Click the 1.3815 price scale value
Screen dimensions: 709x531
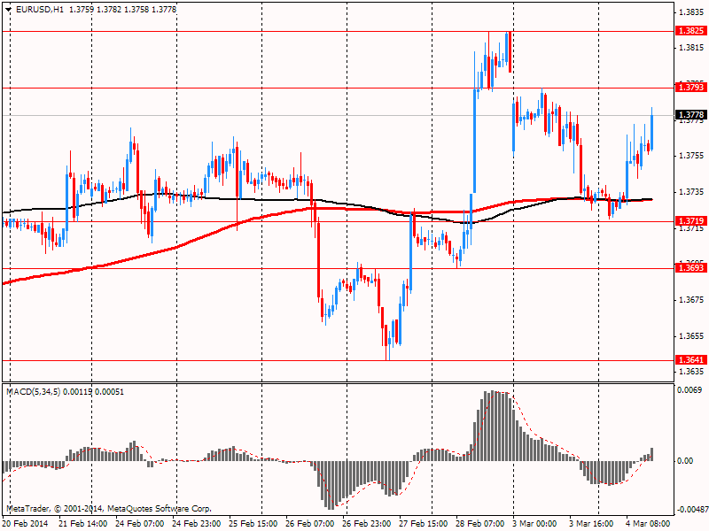click(x=692, y=48)
